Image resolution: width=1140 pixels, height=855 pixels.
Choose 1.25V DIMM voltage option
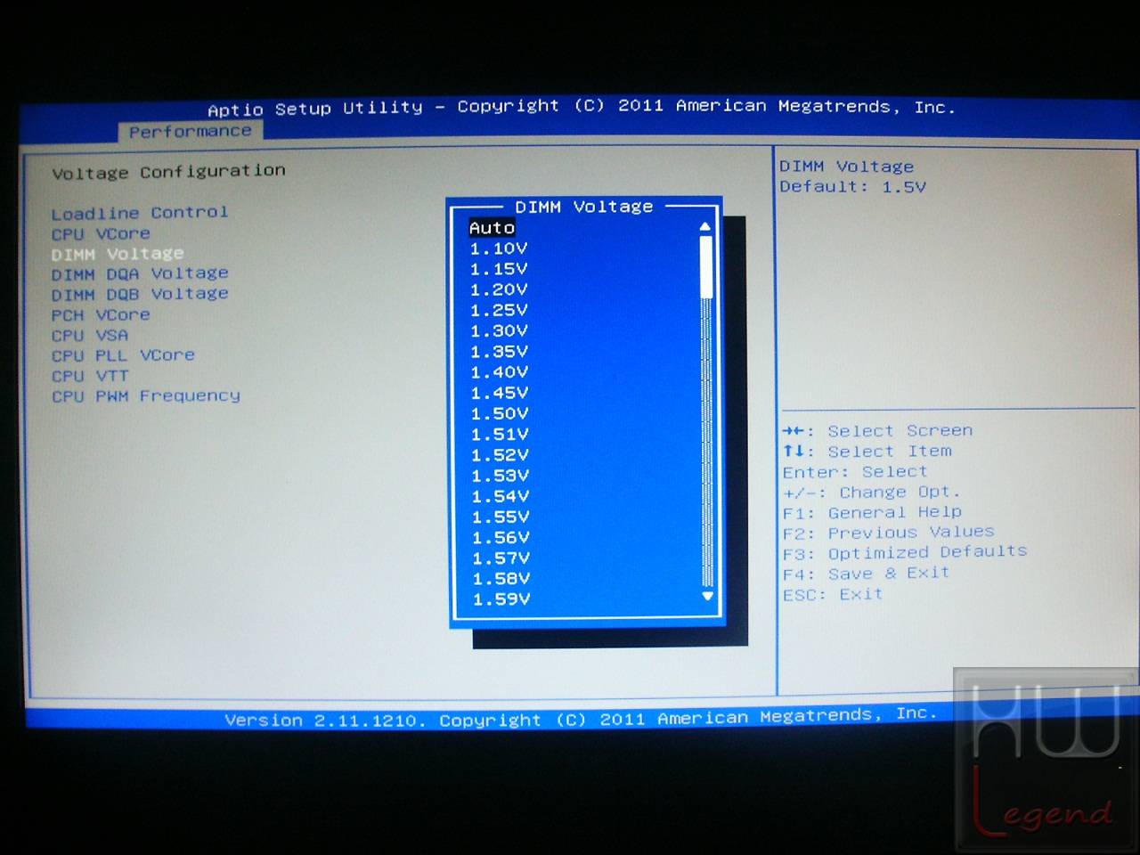point(499,310)
